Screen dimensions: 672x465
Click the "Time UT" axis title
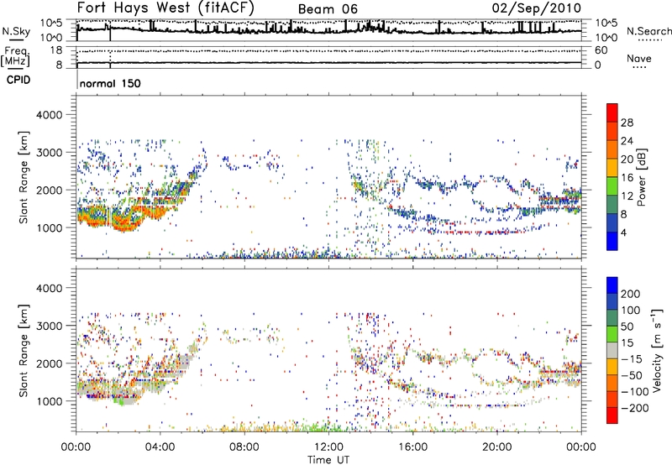(x=328, y=460)
